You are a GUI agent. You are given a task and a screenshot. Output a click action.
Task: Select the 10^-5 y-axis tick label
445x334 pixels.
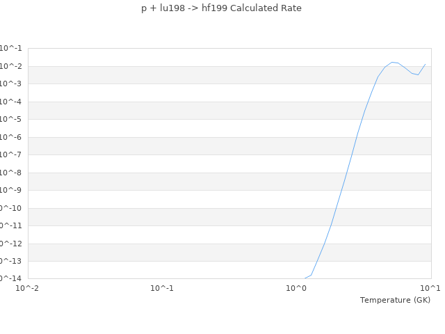coord(11,120)
